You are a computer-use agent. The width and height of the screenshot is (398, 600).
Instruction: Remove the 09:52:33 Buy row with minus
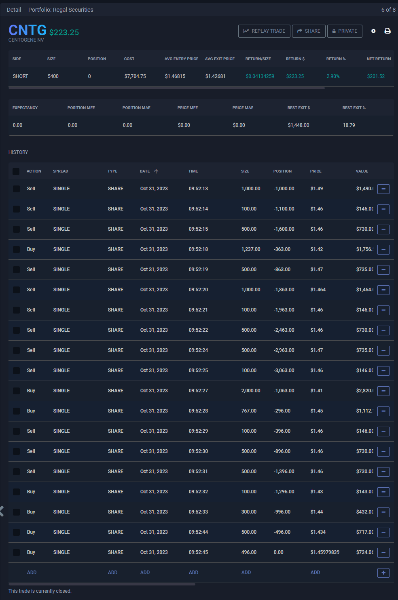coord(383,512)
